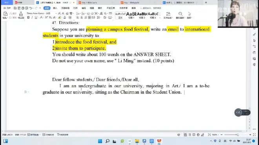Switch to the References ribbon tab
Image resolution: width=259 pixels, height=145 pixels.
(x=75, y=8)
